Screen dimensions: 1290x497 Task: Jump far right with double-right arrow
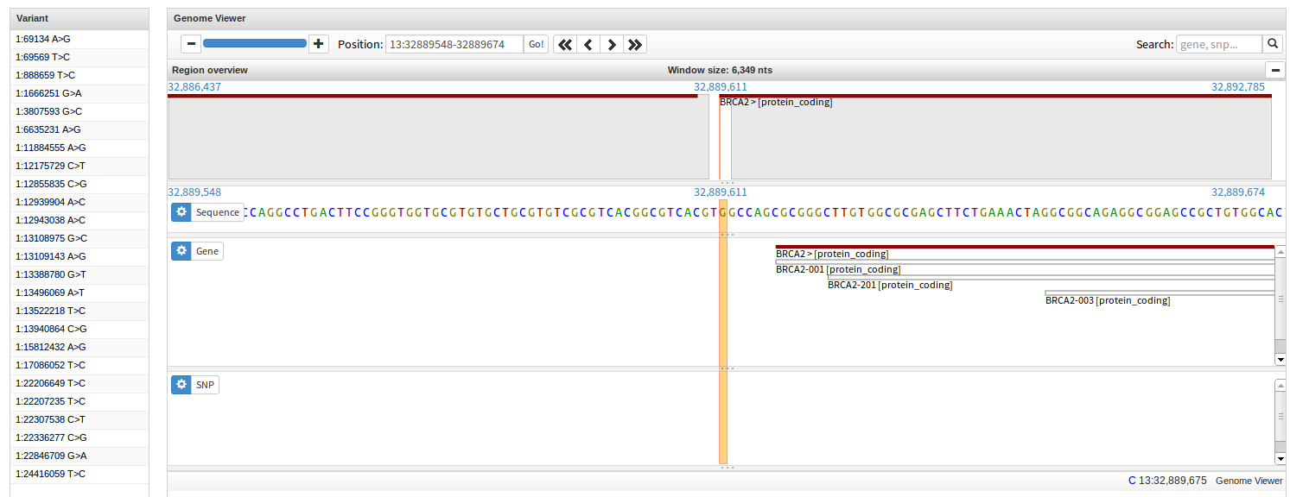pos(635,44)
